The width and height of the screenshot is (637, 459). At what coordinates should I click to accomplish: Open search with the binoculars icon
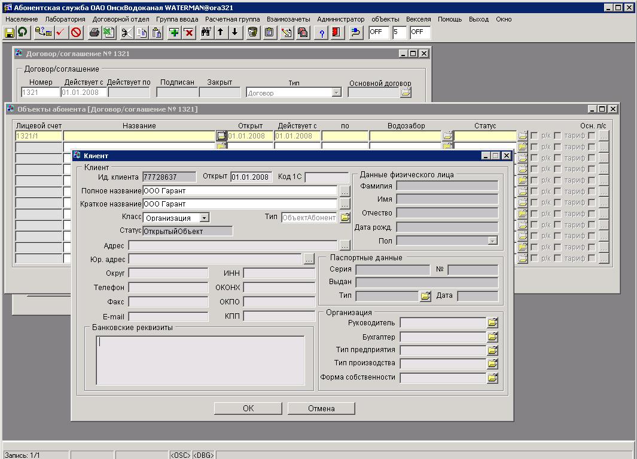coord(206,32)
